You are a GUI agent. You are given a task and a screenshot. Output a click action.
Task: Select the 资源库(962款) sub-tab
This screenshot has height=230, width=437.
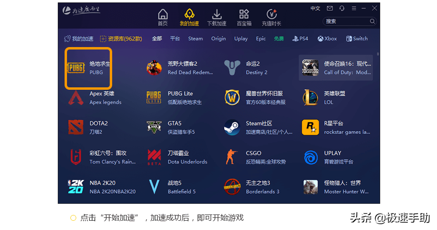click(121, 39)
